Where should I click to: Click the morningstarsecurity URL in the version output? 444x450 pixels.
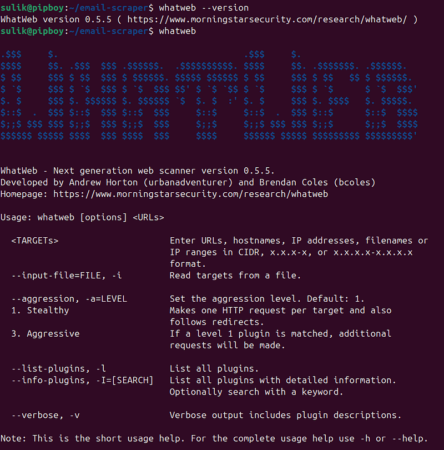[267, 19]
